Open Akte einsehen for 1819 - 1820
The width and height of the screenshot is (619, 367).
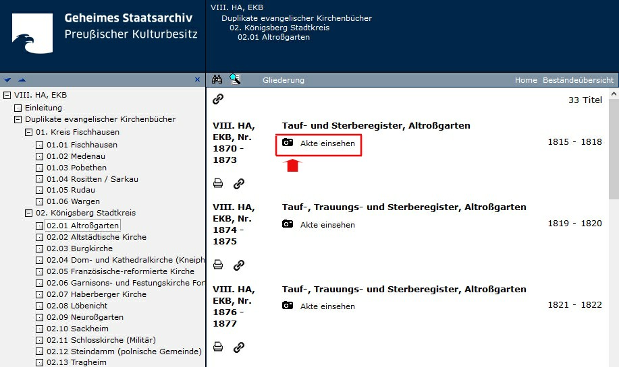tap(327, 225)
